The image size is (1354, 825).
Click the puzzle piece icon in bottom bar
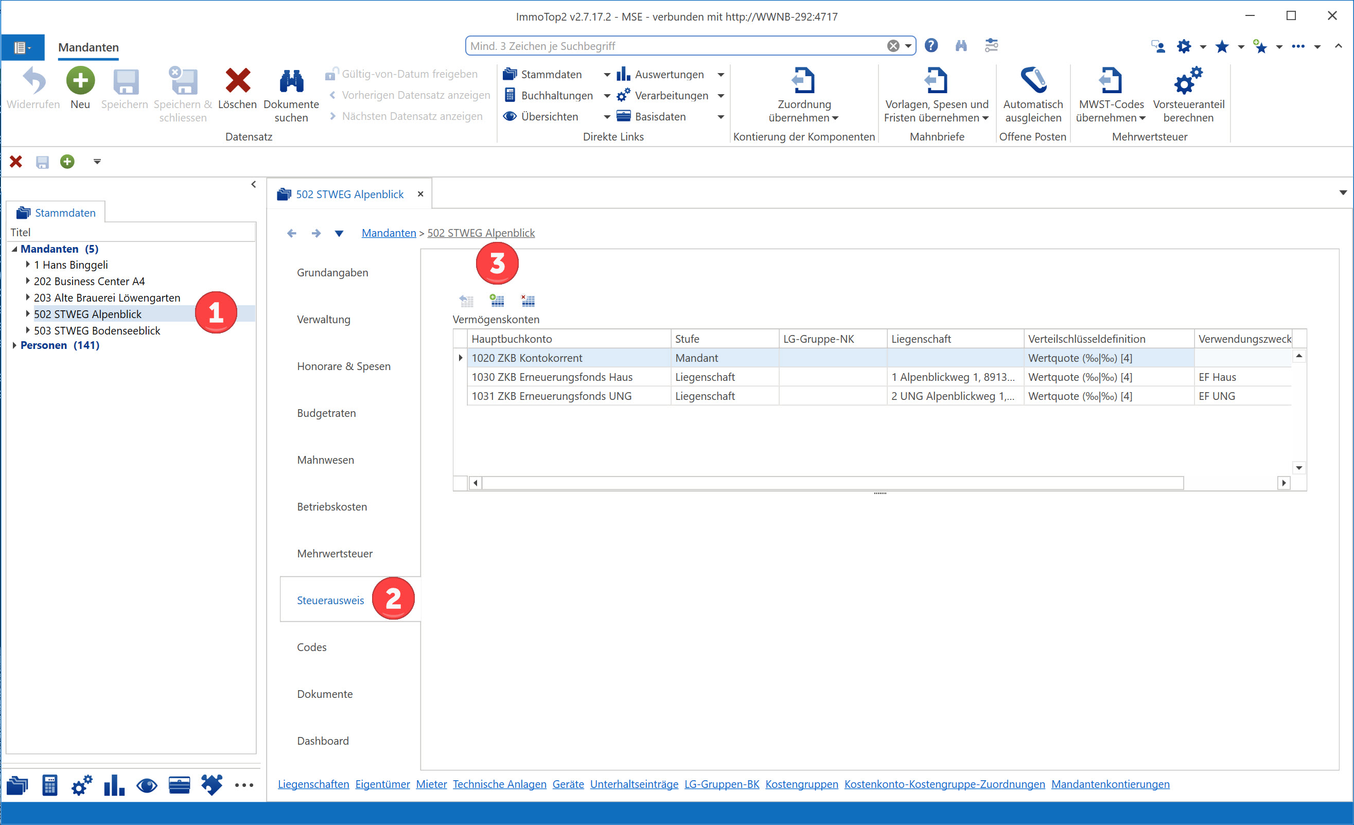pos(212,785)
